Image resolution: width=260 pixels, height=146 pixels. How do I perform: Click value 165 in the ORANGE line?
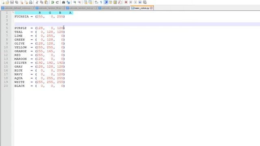coord(50,51)
